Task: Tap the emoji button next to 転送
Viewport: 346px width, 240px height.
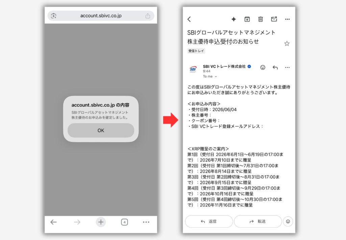Action: (288, 221)
